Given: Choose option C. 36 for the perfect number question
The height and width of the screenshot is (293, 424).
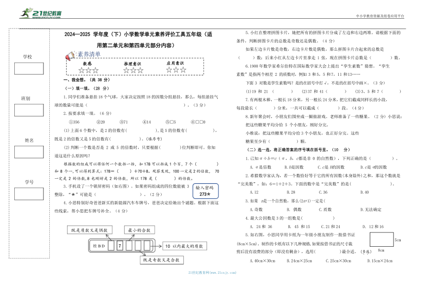Looking at the screenshot, I should 323,192.
